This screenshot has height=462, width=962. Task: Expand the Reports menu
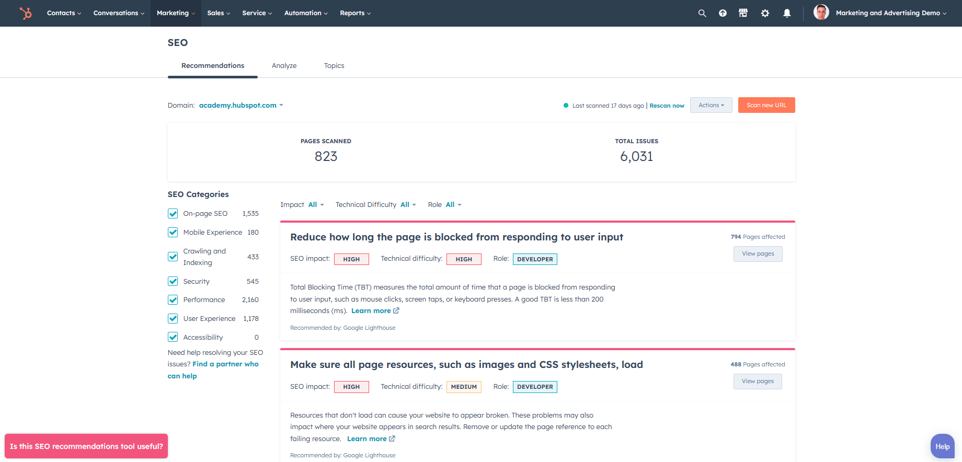(356, 13)
